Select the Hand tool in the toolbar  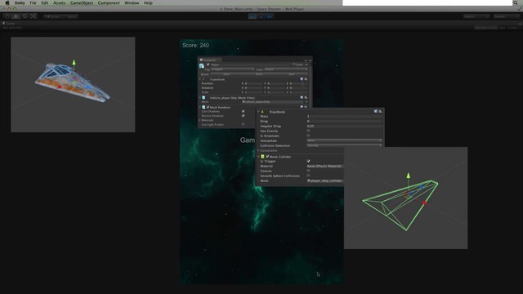(x=7, y=16)
